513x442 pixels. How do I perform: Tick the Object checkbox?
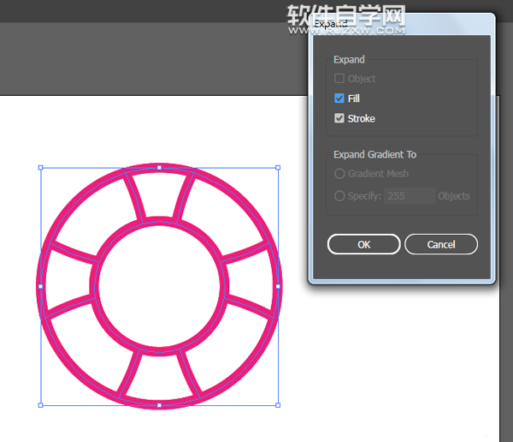tap(339, 79)
